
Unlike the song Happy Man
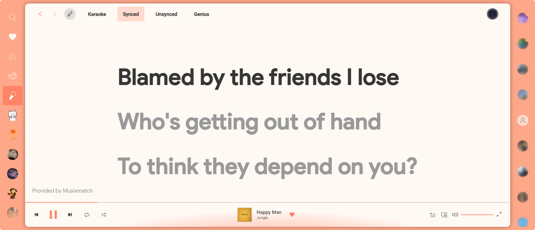click(292, 214)
